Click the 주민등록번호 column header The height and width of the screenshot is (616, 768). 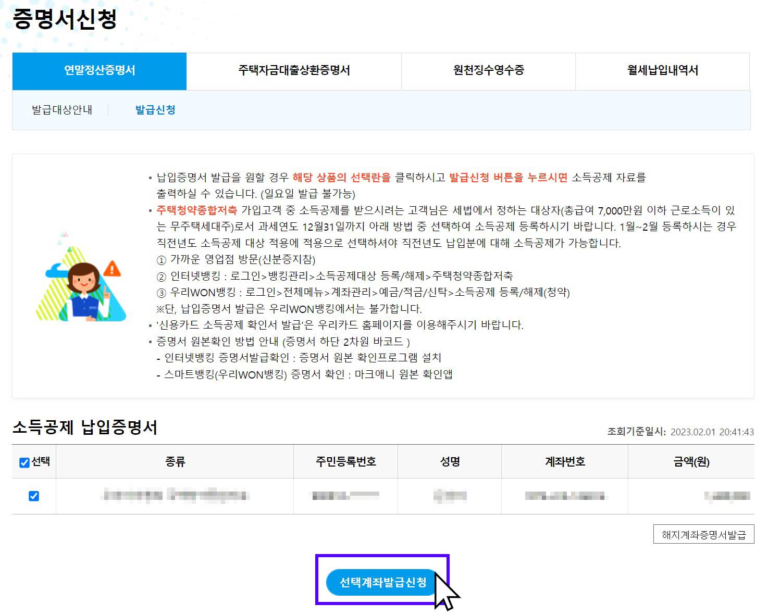345,461
